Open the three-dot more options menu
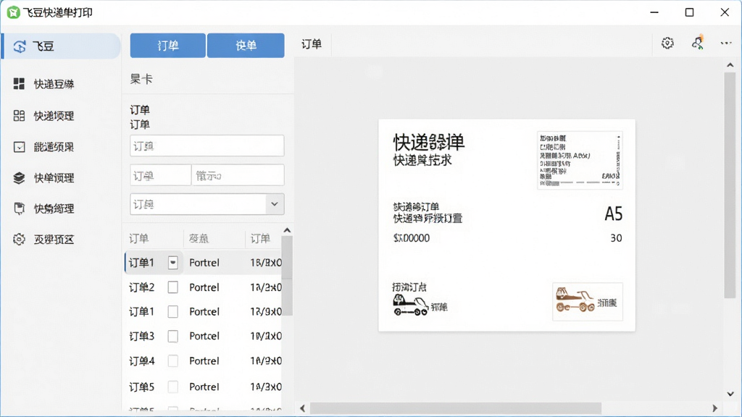This screenshot has height=417, width=742. (x=726, y=43)
